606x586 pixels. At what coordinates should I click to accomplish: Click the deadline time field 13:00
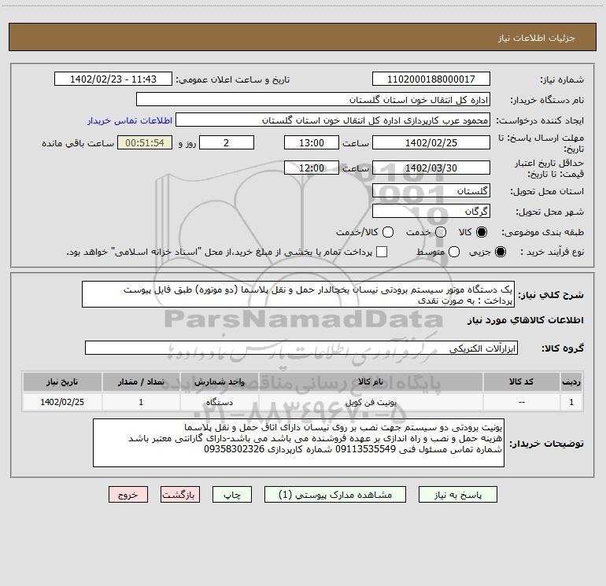point(312,142)
